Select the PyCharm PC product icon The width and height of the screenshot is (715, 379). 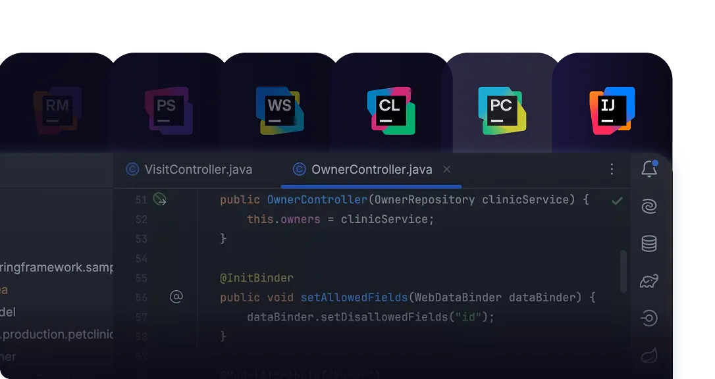(502, 111)
